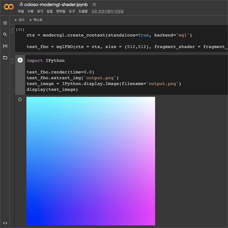Add a new code cell with + 코드
This screenshot has height=228, width=228.
click(x=19, y=20)
